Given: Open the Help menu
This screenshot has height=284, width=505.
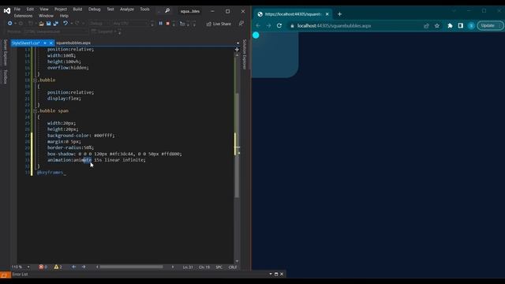Looking at the screenshot, I should coord(64,16).
